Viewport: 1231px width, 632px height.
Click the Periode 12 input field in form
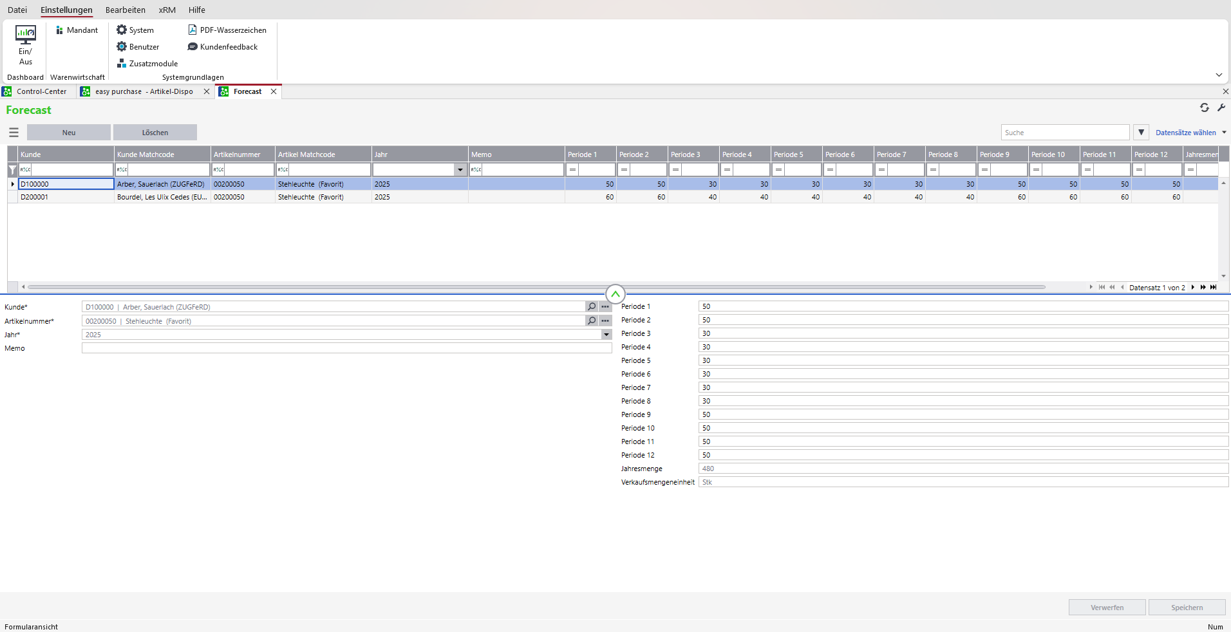pos(964,455)
